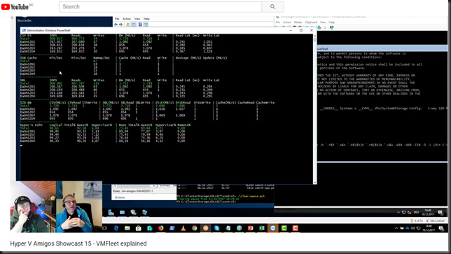Click the volume speaker icon in system tray

click(413, 228)
